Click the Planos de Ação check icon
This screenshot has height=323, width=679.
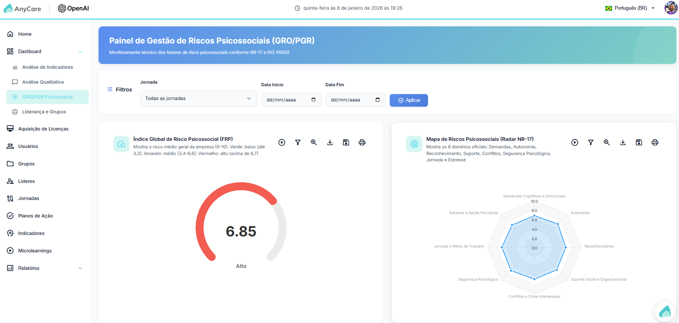point(10,216)
